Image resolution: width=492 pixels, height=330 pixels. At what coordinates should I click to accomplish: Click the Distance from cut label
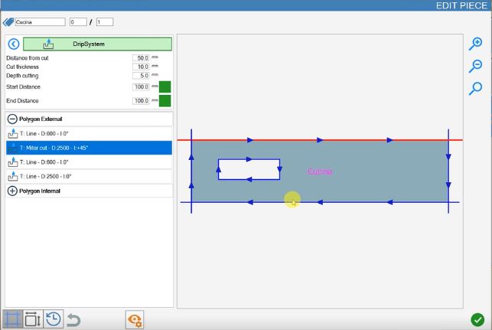click(x=28, y=58)
